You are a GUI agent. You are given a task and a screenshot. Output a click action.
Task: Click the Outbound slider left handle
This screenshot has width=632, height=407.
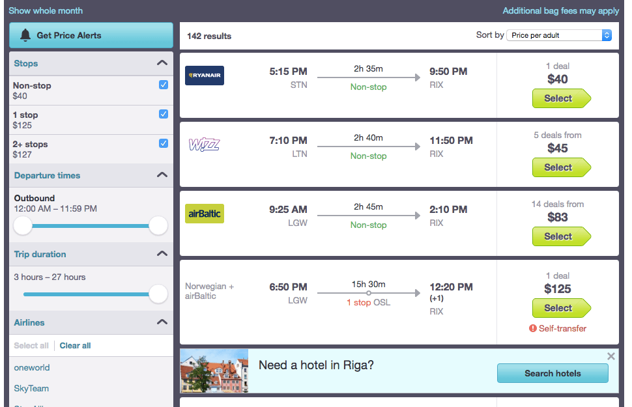[23, 226]
